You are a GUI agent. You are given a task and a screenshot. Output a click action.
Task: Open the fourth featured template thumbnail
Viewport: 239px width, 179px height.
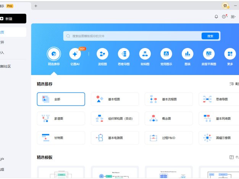point(219,172)
